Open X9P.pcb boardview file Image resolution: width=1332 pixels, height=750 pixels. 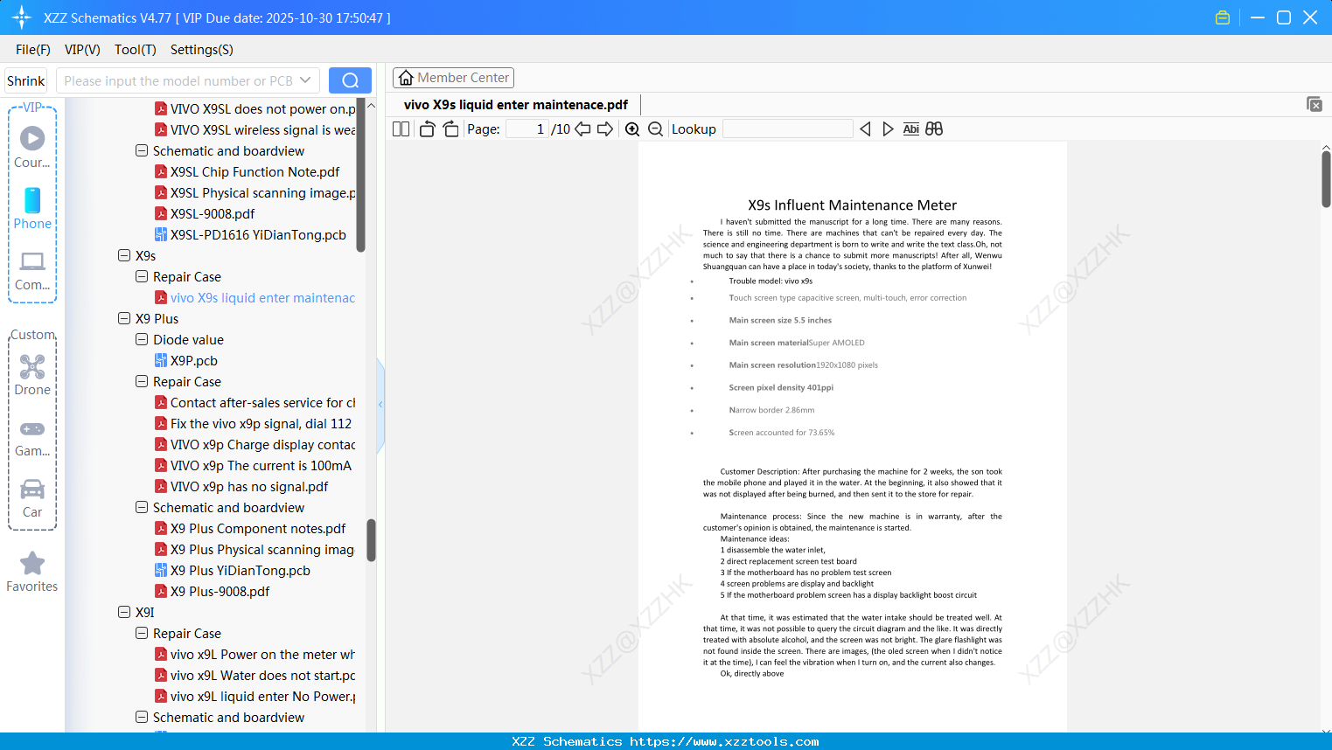pyautogui.click(x=185, y=361)
